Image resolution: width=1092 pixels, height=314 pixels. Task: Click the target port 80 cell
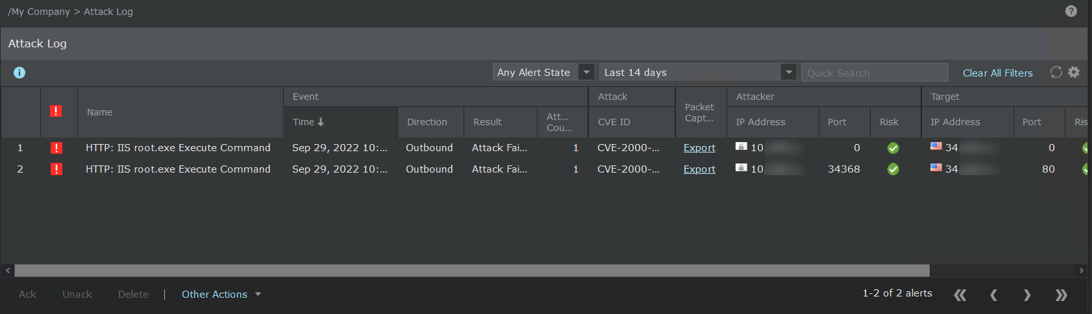[x=1048, y=169]
